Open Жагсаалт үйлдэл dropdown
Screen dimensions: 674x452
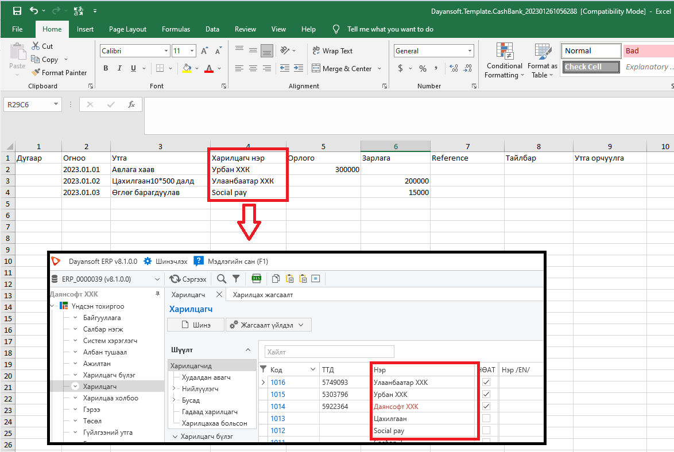coord(268,325)
